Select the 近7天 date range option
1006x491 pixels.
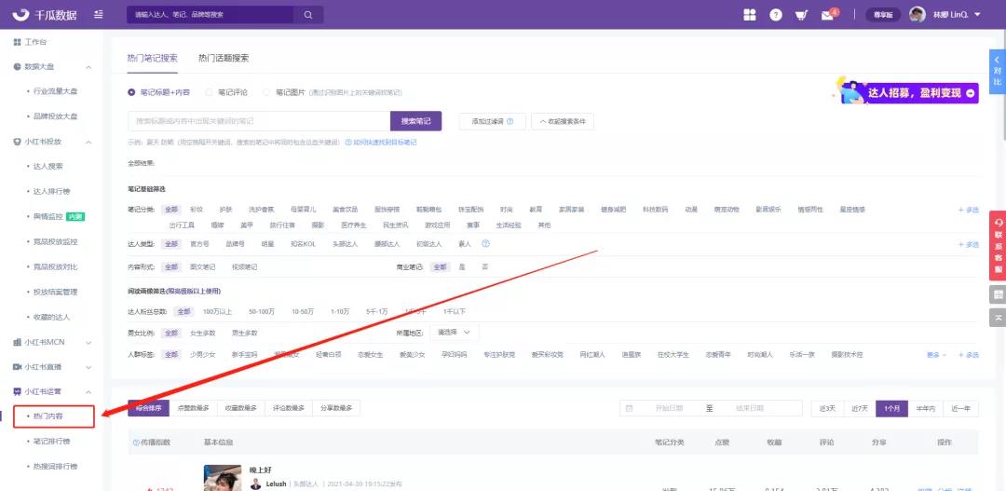tap(858, 408)
